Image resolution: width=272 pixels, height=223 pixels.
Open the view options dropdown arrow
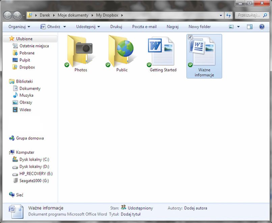pyautogui.click(x=238, y=27)
